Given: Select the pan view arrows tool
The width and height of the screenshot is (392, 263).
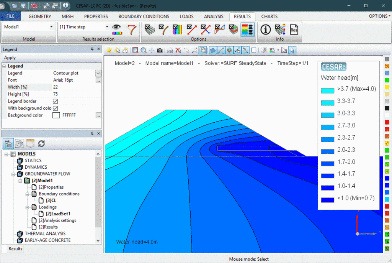Looking at the screenshot, I should click(152, 50).
